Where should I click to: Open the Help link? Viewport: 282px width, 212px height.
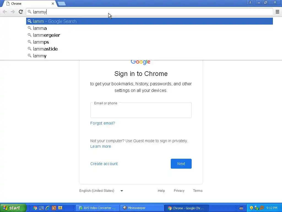[x=161, y=191]
